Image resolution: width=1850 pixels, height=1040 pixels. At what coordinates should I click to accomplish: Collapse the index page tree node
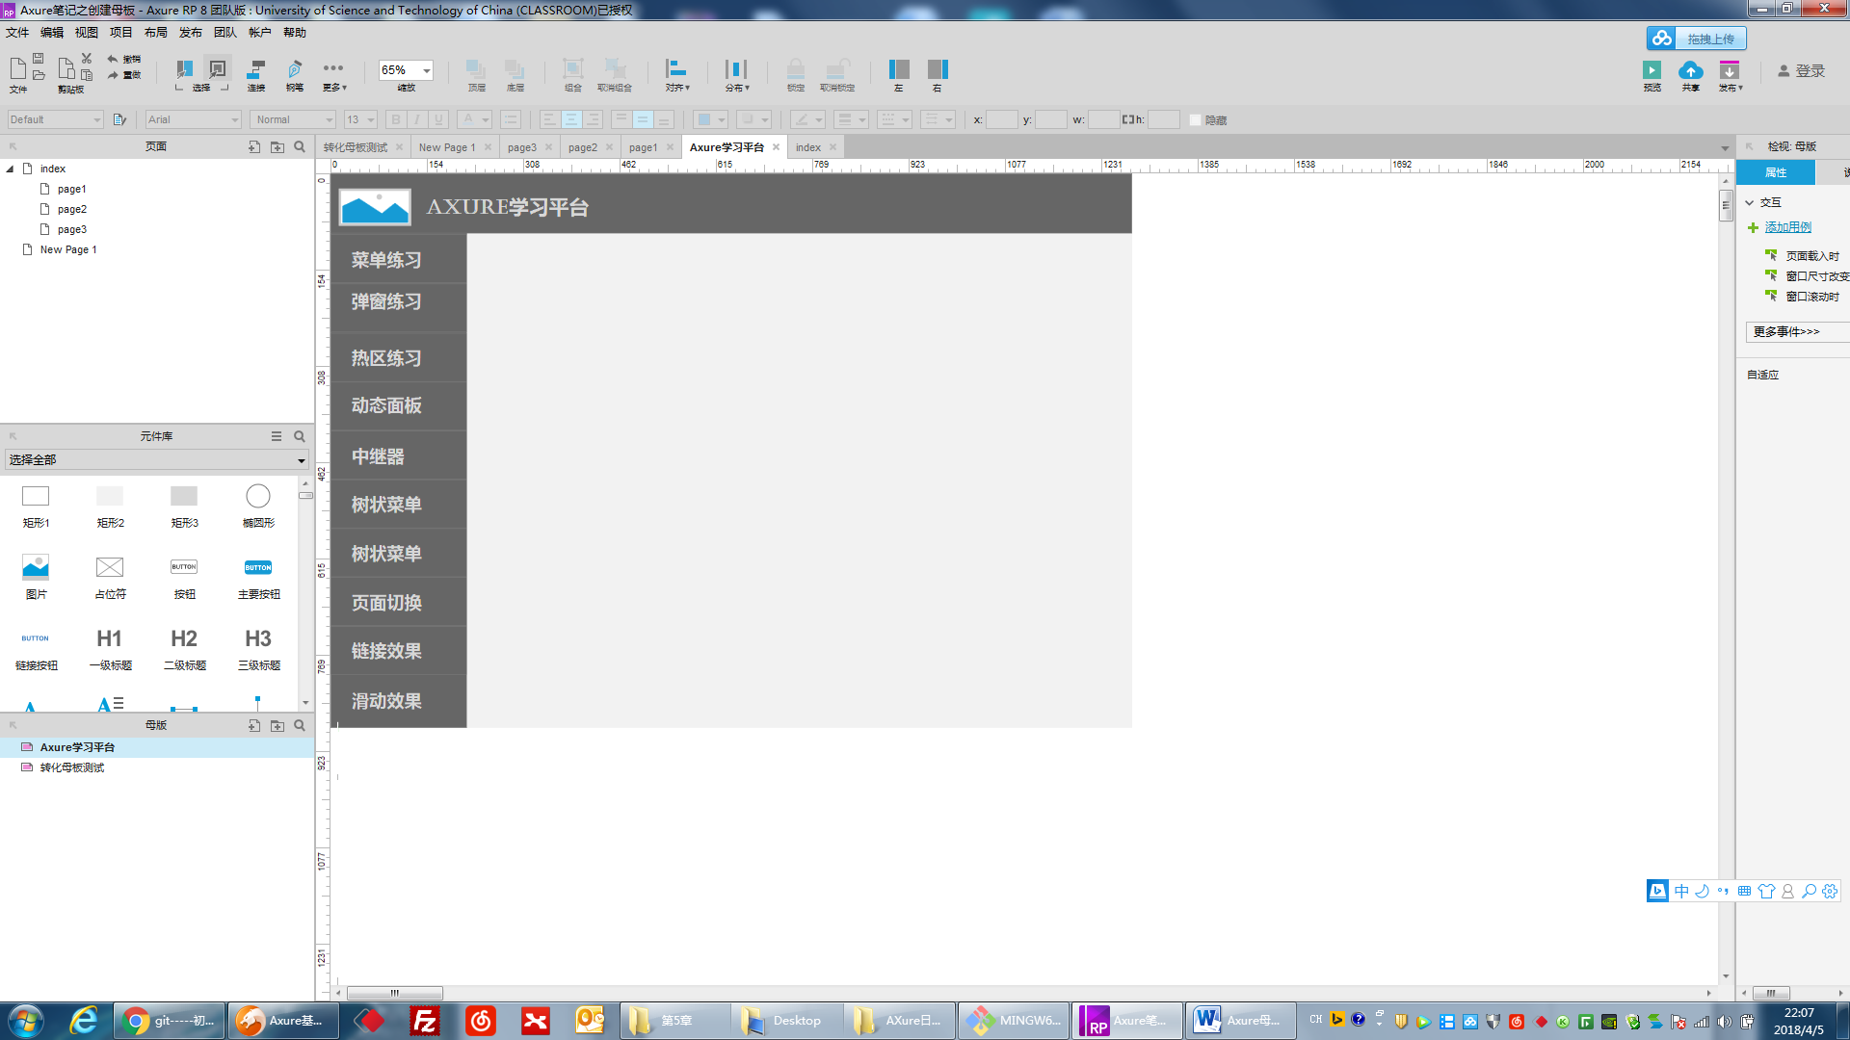pos(11,169)
